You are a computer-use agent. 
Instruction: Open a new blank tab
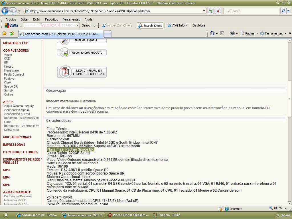pyautogui.click(x=108, y=34)
